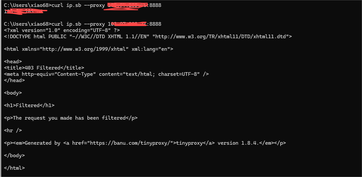Click "The request you made has been filtered"
This screenshot has width=362, height=177.
[x=69, y=118]
